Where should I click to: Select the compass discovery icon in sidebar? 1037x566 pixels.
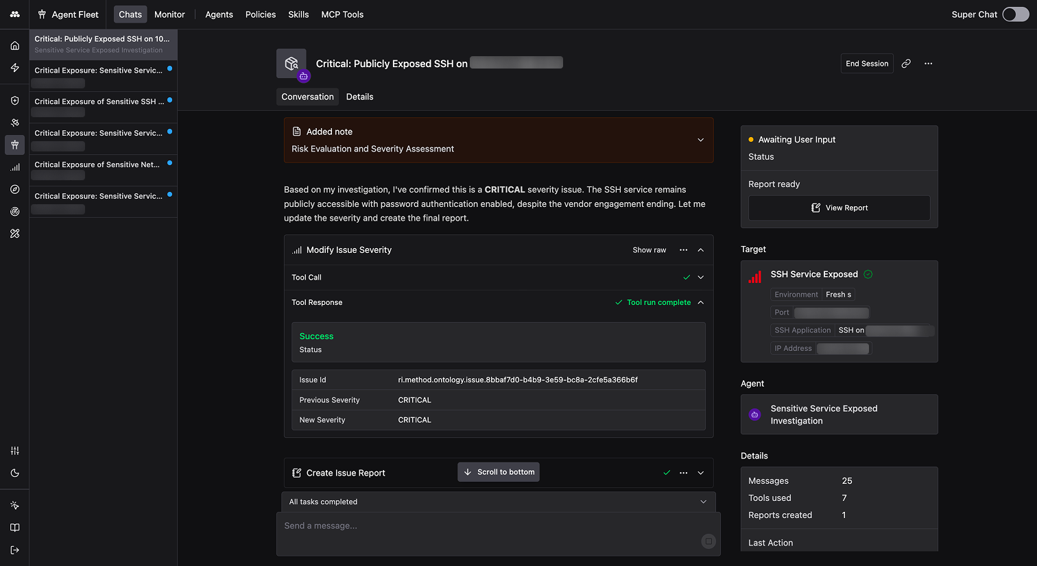14,189
